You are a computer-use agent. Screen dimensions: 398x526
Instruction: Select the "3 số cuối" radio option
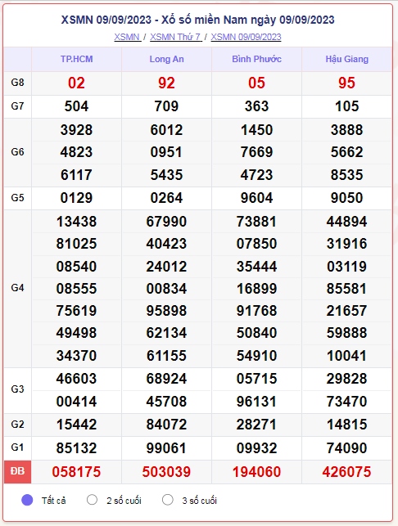tap(168, 500)
